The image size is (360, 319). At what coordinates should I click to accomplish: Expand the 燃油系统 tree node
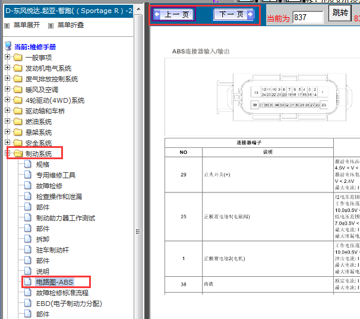7,121
